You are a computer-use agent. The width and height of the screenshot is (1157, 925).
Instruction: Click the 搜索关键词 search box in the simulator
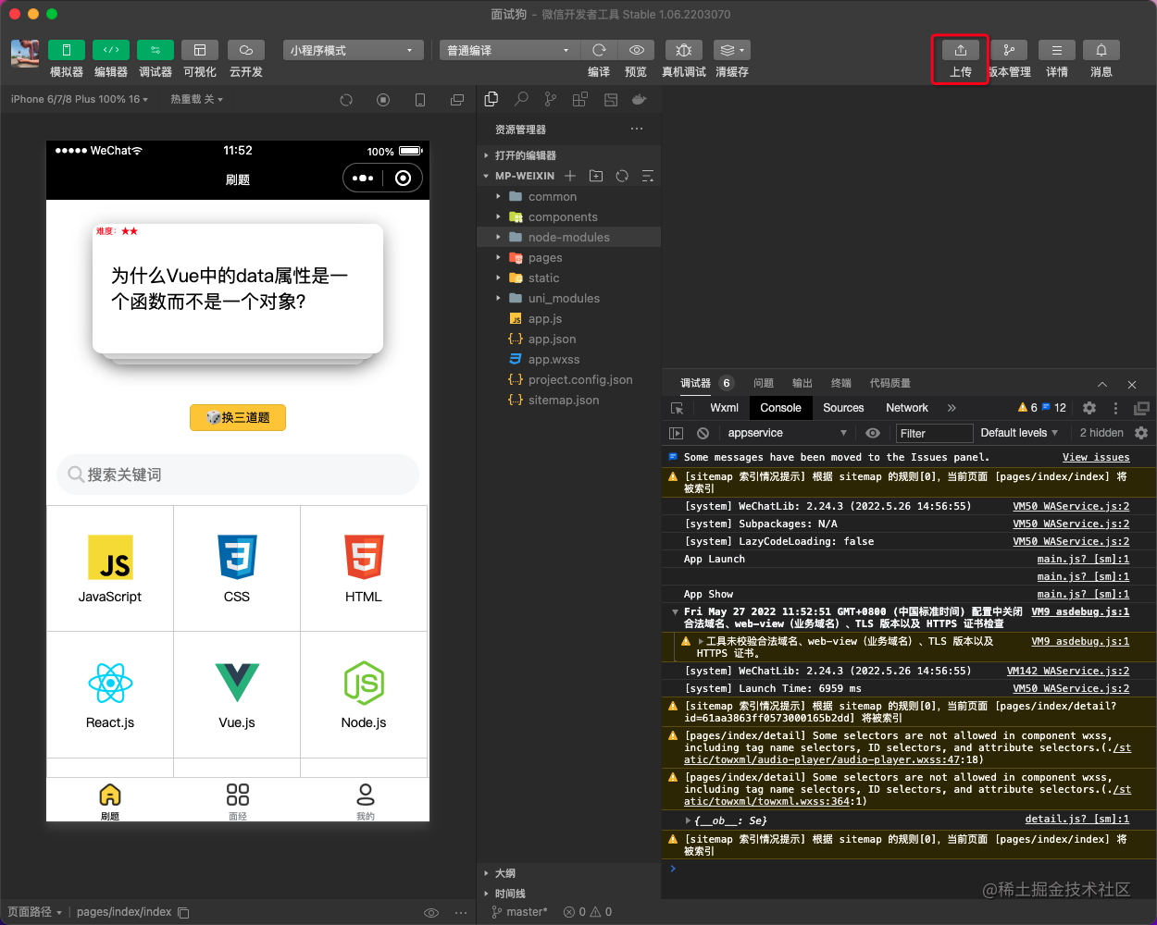pyautogui.click(x=238, y=475)
